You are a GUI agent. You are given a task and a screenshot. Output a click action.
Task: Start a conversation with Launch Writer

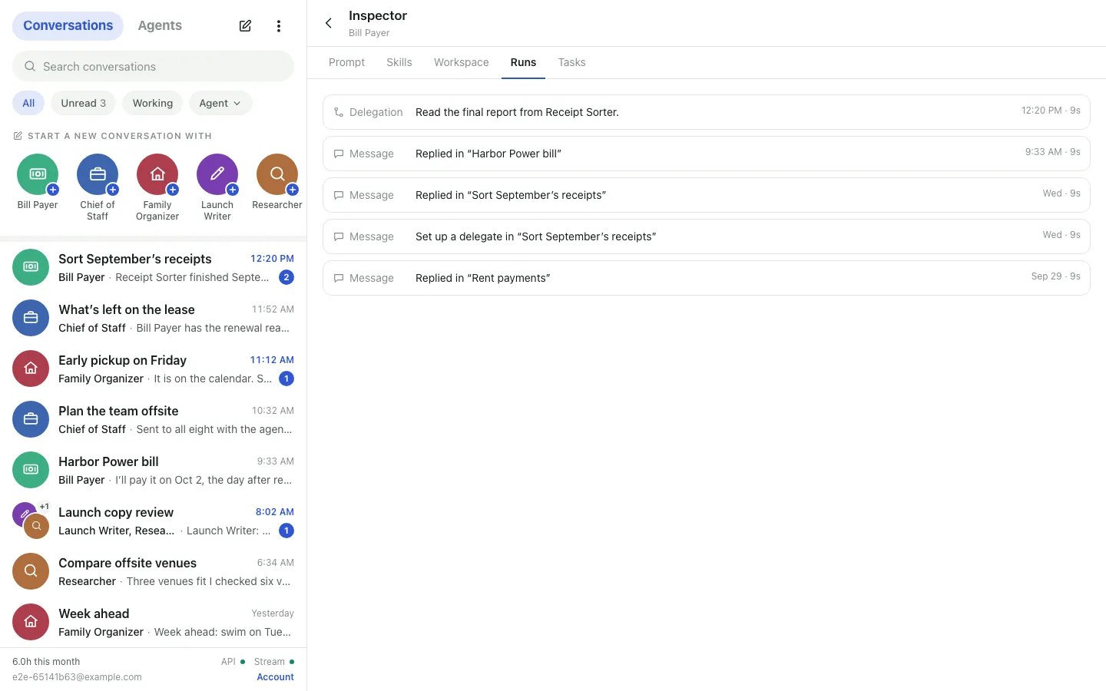[x=217, y=174]
